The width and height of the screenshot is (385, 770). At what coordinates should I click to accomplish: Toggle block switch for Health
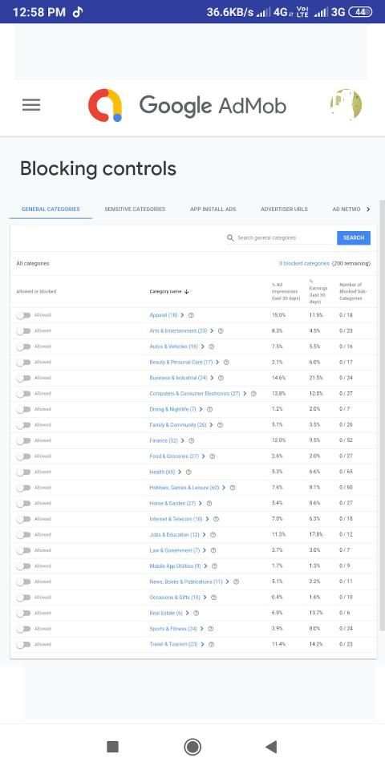tap(23, 472)
